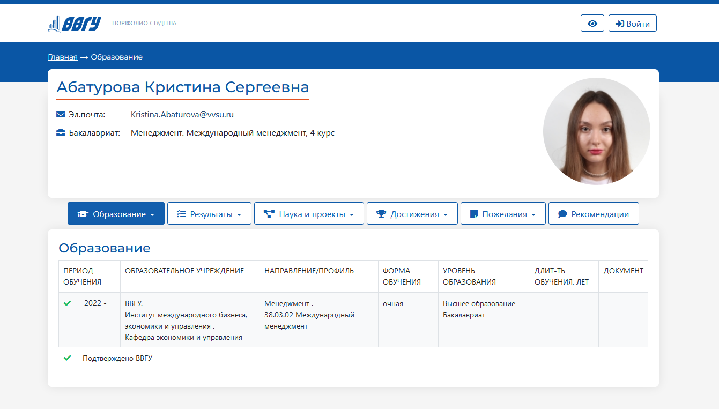Toggle the eye accessibility view button
719x409 pixels.
point(592,24)
